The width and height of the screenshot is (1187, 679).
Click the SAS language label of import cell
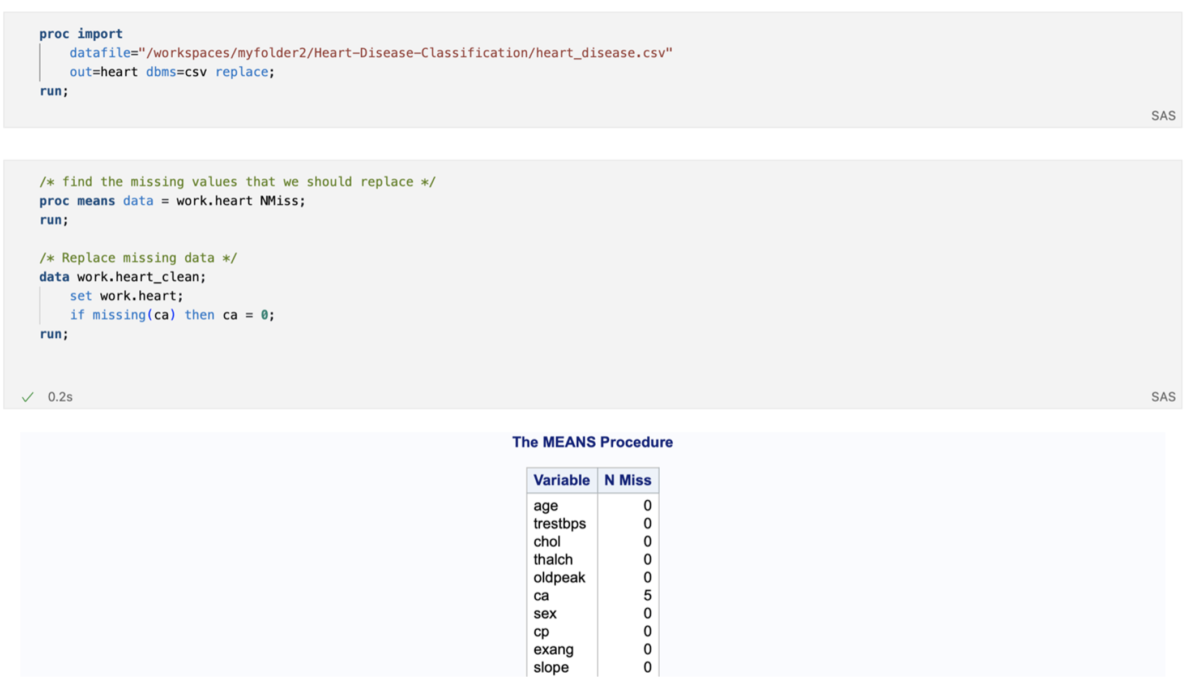pyautogui.click(x=1163, y=116)
